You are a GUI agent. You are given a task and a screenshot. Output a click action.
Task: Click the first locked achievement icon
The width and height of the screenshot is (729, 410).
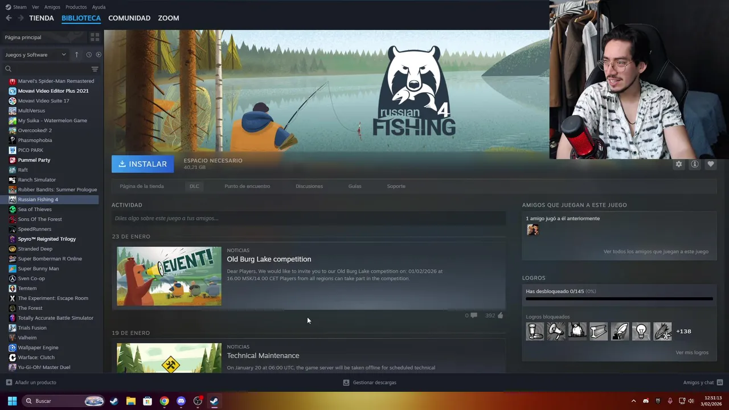tap(535, 331)
